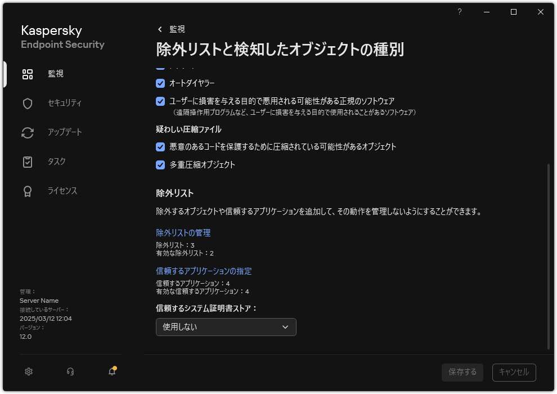Open 除外リストの管理
The width and height of the screenshot is (557, 394).
point(183,232)
